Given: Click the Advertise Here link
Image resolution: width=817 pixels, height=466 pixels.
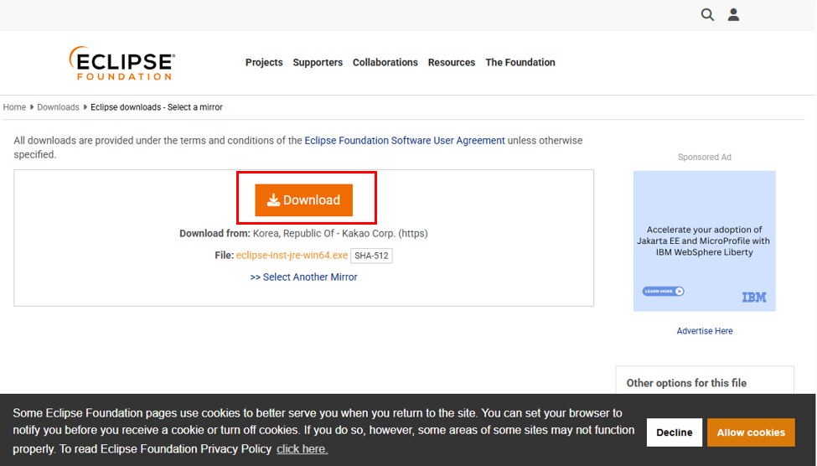Looking at the screenshot, I should tap(705, 331).
